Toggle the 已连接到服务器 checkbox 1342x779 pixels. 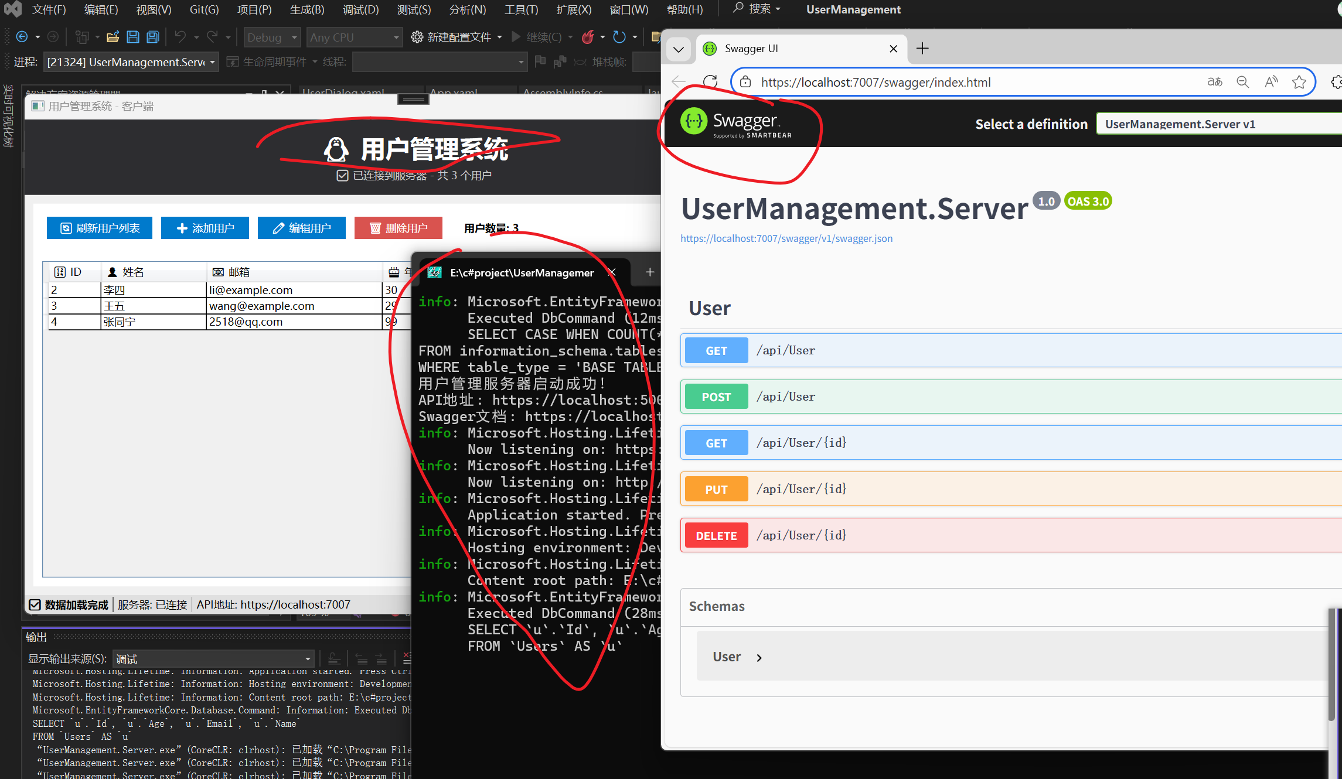click(x=343, y=176)
